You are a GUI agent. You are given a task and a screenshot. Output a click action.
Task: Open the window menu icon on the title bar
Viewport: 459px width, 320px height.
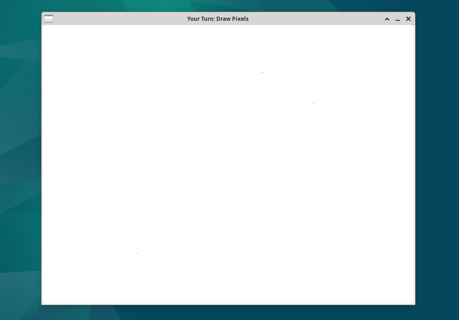click(48, 19)
